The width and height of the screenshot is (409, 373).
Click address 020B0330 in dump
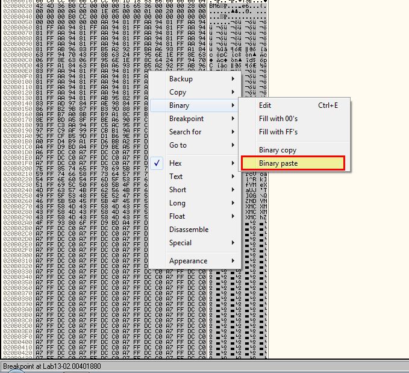pos(17,272)
